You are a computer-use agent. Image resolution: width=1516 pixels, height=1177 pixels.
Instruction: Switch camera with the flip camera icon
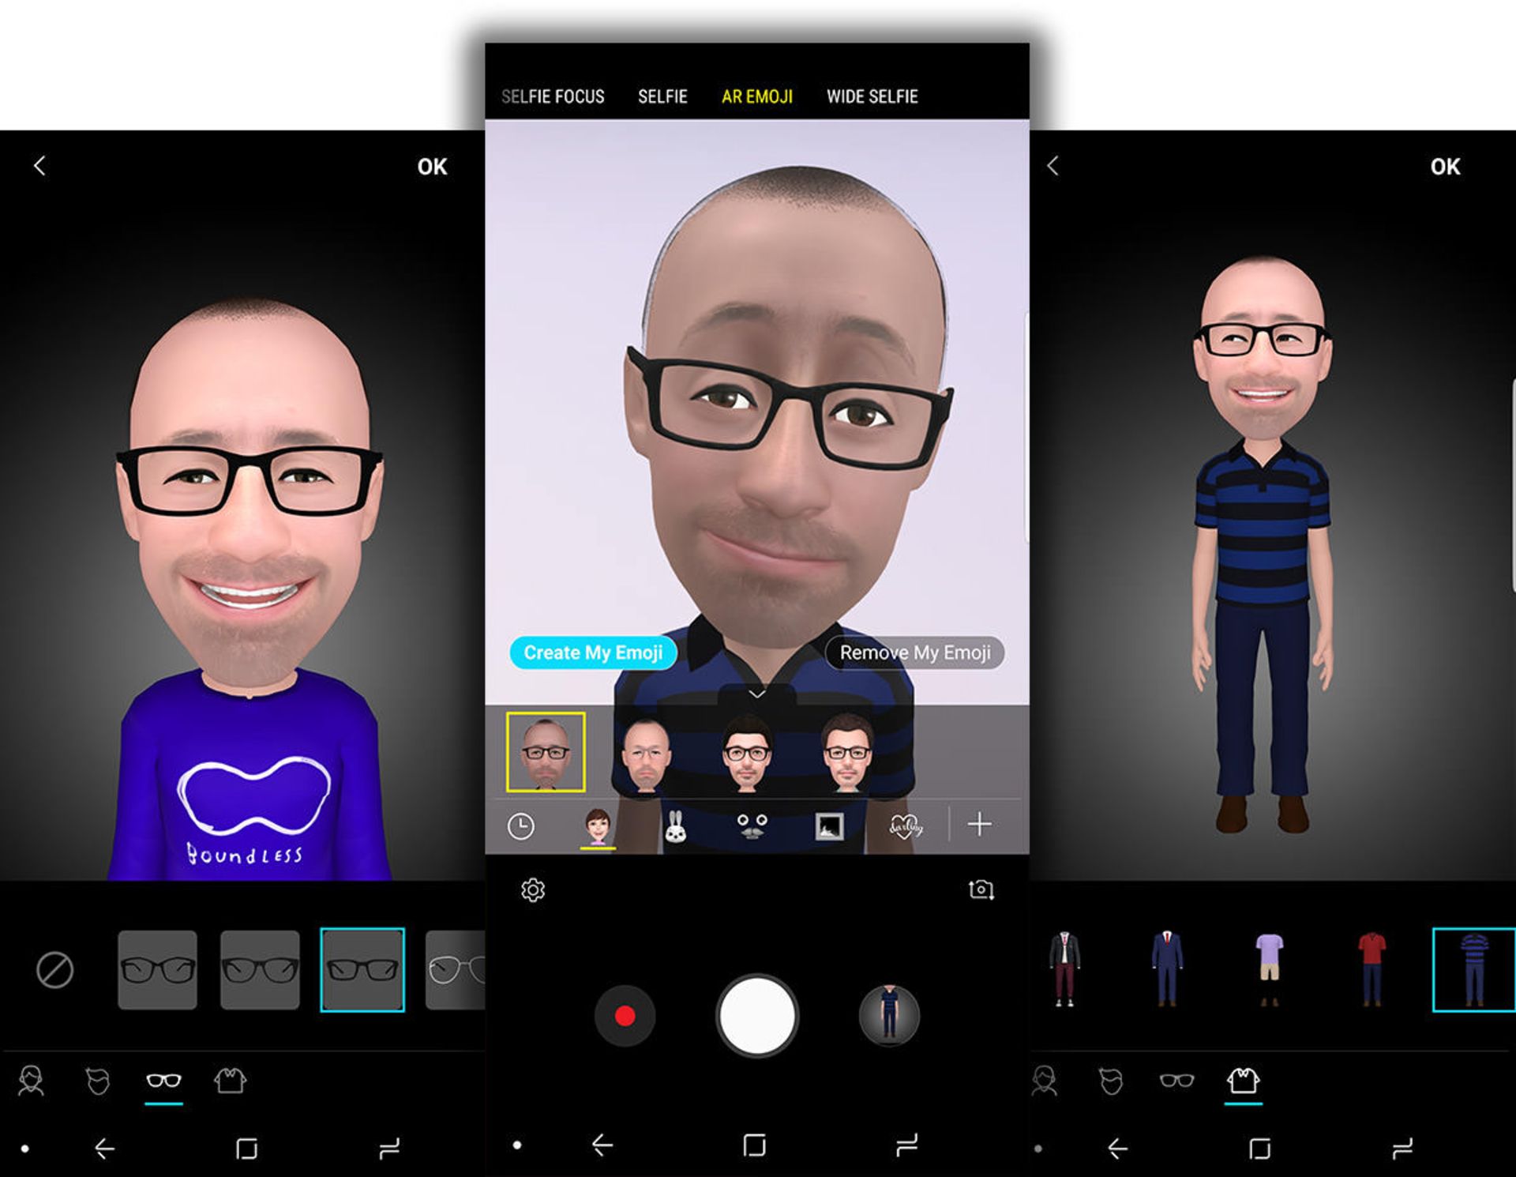pyautogui.click(x=981, y=889)
